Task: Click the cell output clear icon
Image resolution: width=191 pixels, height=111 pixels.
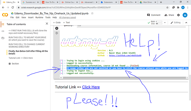Action: [57, 33]
